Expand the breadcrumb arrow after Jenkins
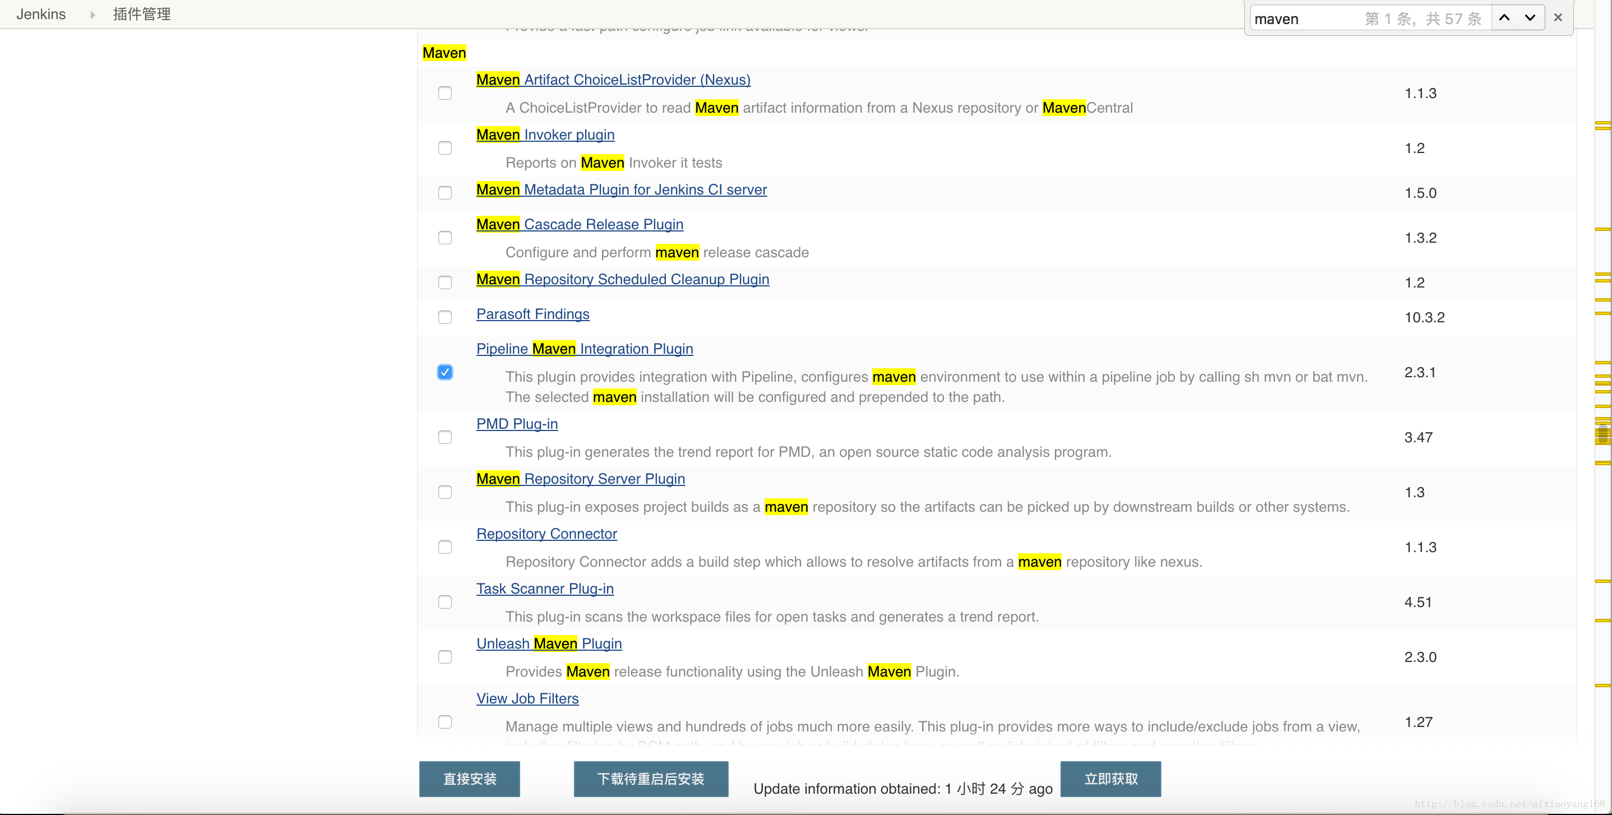The image size is (1612, 815). click(x=92, y=15)
